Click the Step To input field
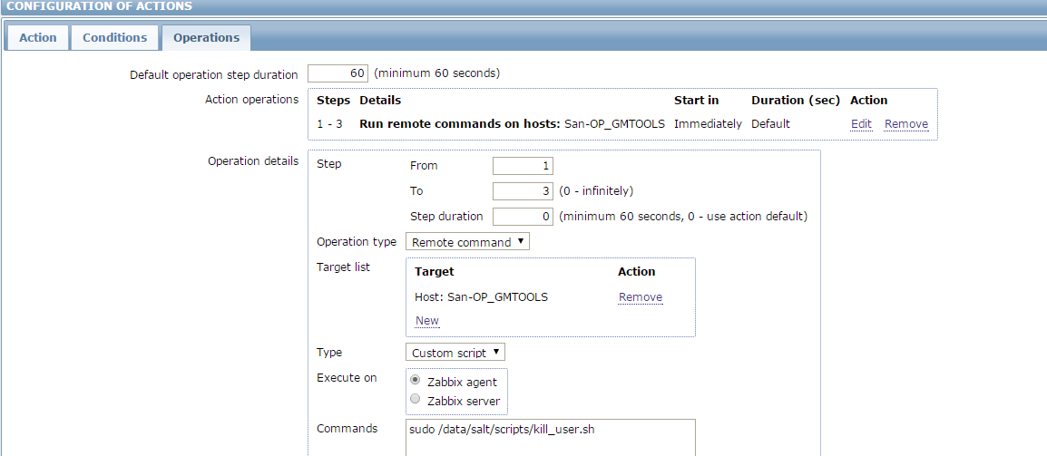Viewport: 1047px width, 456px height. point(523,191)
